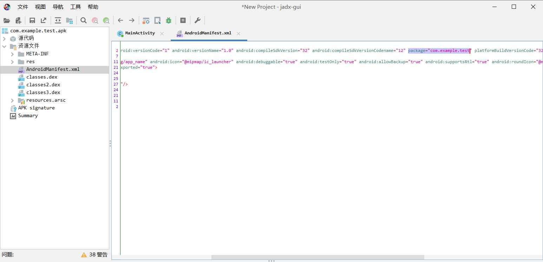The height and width of the screenshot is (262, 543).
Task: Click the jadx app icon in title bar
Action: (7, 7)
